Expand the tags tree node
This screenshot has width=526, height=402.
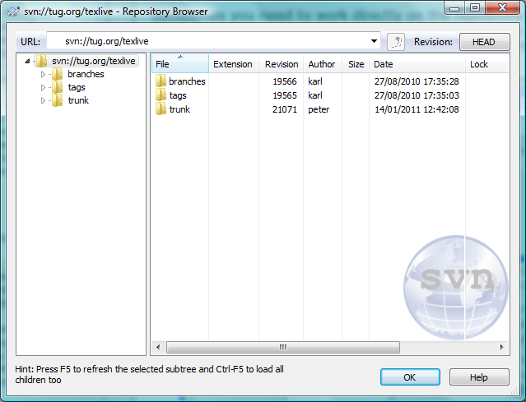pos(43,87)
